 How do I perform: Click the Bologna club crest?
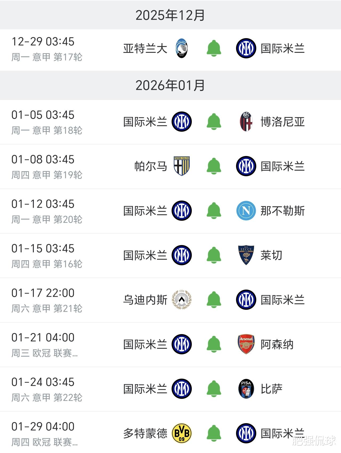point(246,122)
